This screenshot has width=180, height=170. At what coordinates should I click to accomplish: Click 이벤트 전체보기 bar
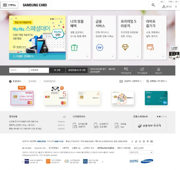pos(37,56)
